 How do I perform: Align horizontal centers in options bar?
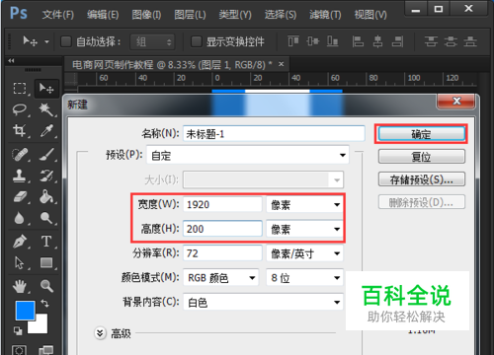[377, 41]
